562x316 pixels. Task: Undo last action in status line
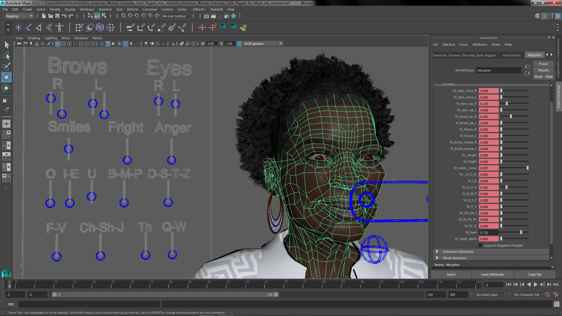tap(64, 16)
